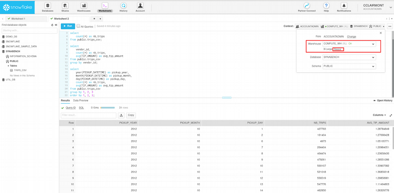Copy the query results with Copy button
Image resolution: width=394 pixels, height=193 pixels.
click(131, 115)
